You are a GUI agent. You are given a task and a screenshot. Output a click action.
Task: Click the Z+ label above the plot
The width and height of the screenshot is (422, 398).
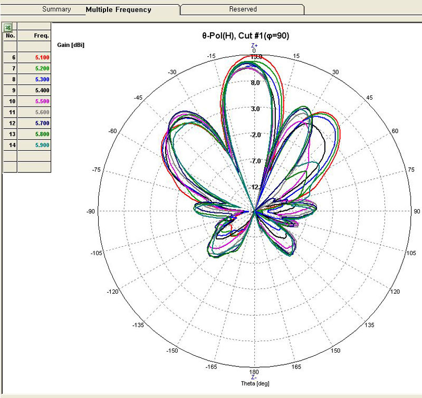(x=254, y=45)
